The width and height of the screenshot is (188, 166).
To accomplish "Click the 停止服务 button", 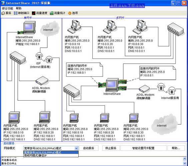I will 111,148.
